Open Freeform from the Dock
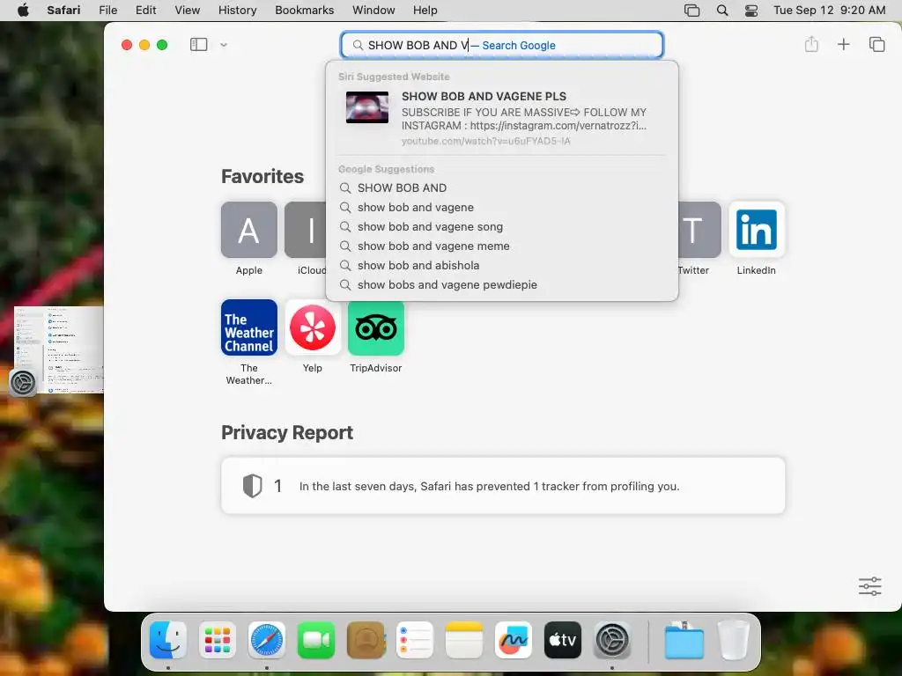Viewport: 902px width, 676px height. pyautogui.click(x=514, y=640)
